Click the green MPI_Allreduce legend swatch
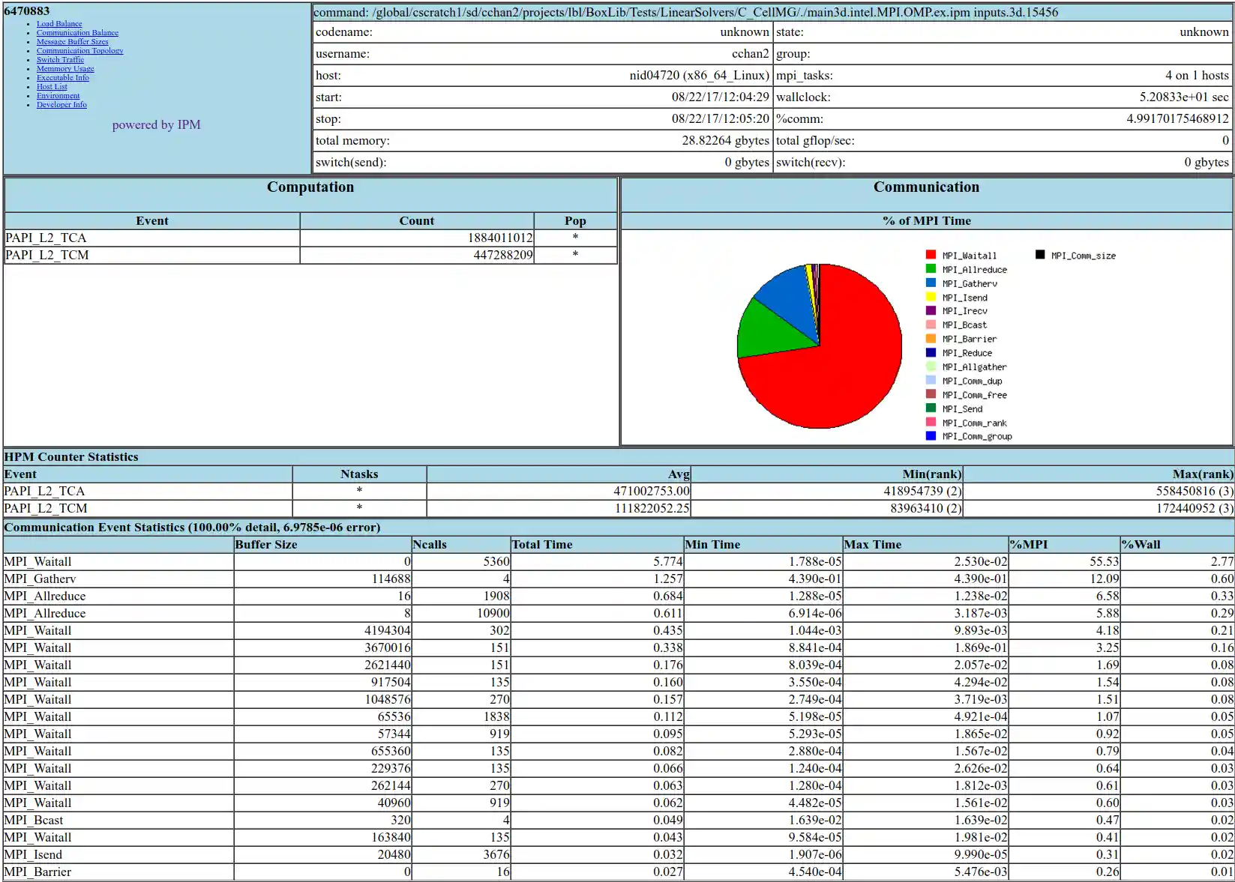 pyautogui.click(x=931, y=269)
